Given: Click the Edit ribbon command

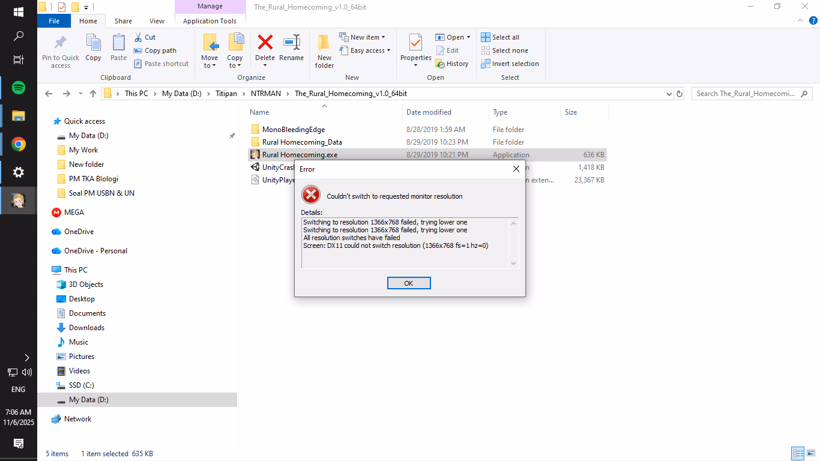Looking at the screenshot, I should pyautogui.click(x=447, y=50).
